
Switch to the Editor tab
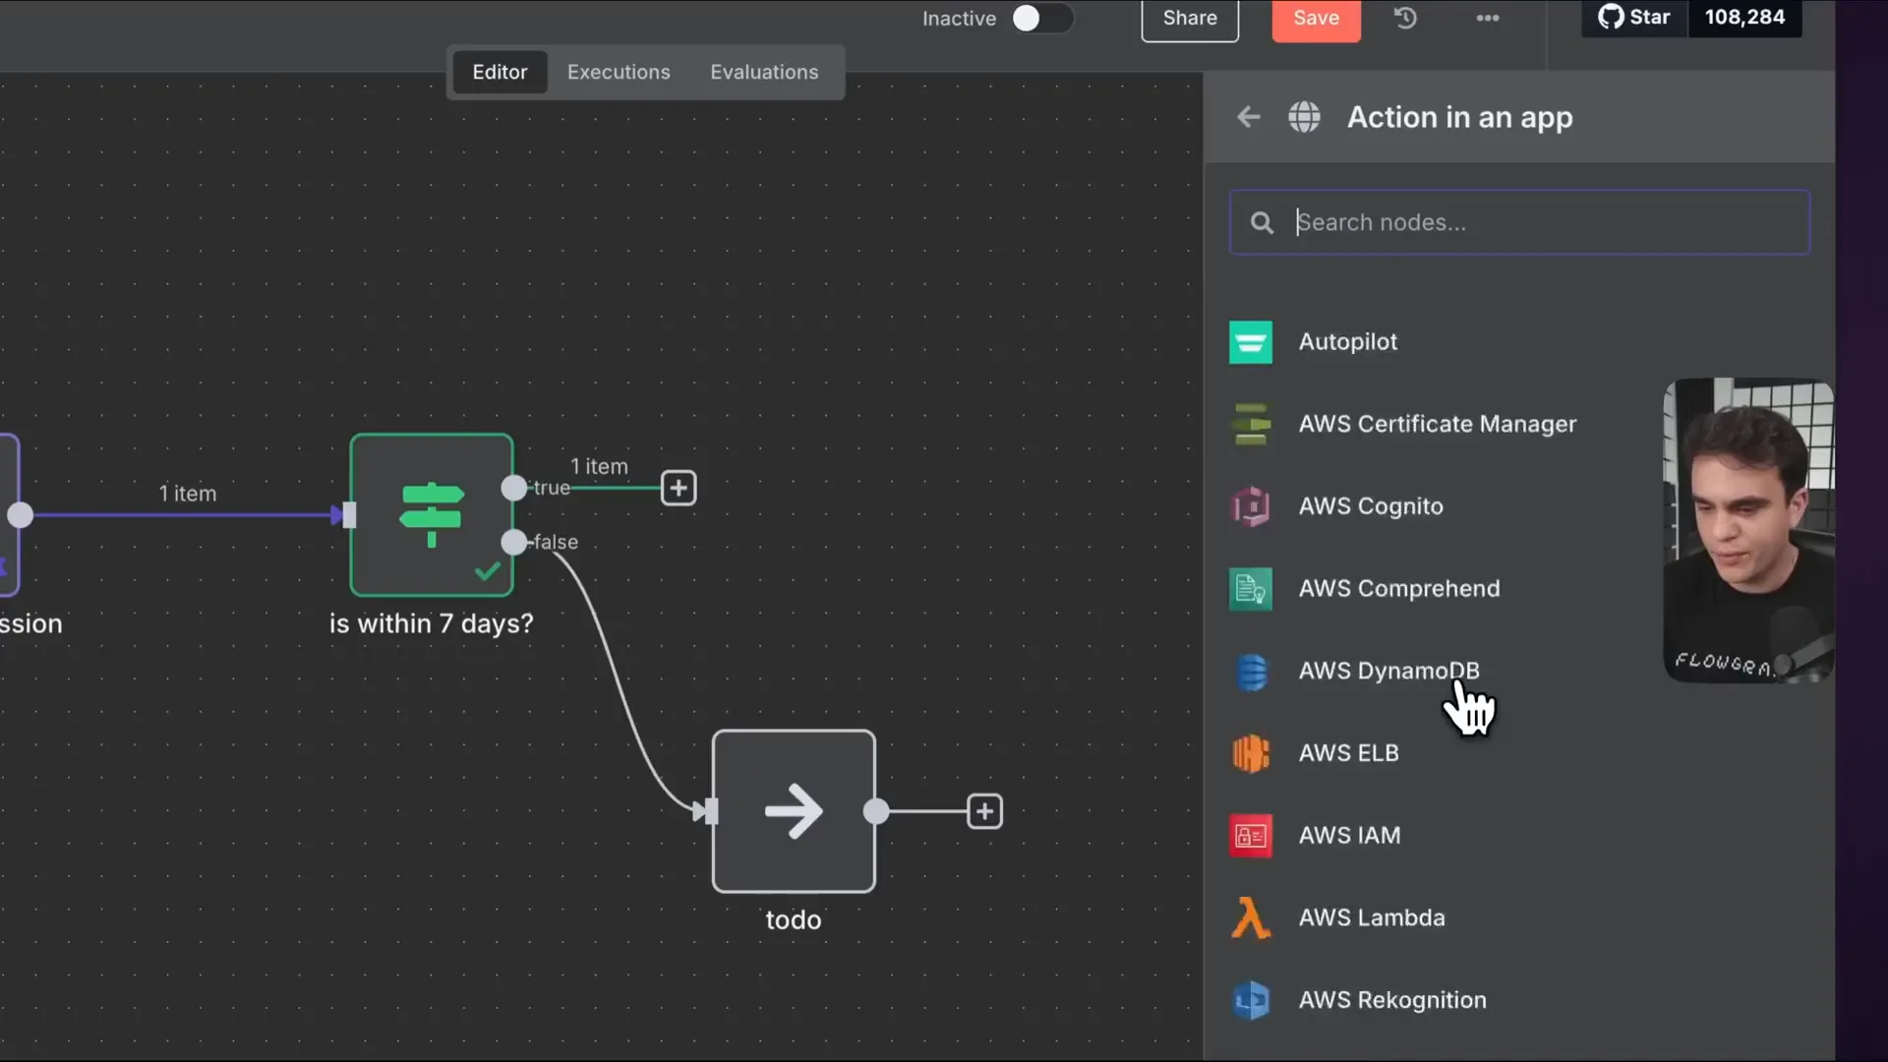point(500,72)
